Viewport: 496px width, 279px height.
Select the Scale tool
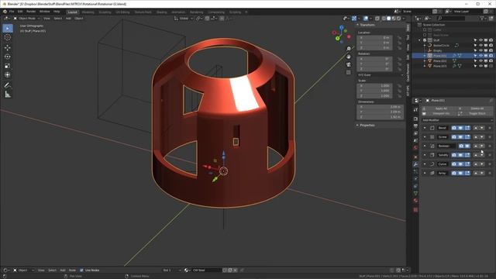(8, 66)
